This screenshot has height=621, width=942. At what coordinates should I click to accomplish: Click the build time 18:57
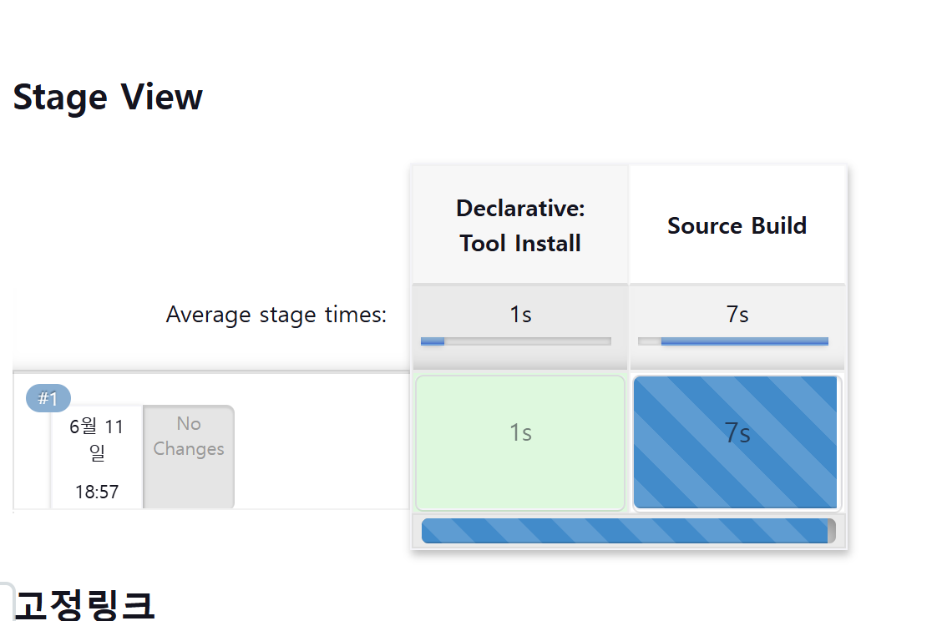pos(96,492)
